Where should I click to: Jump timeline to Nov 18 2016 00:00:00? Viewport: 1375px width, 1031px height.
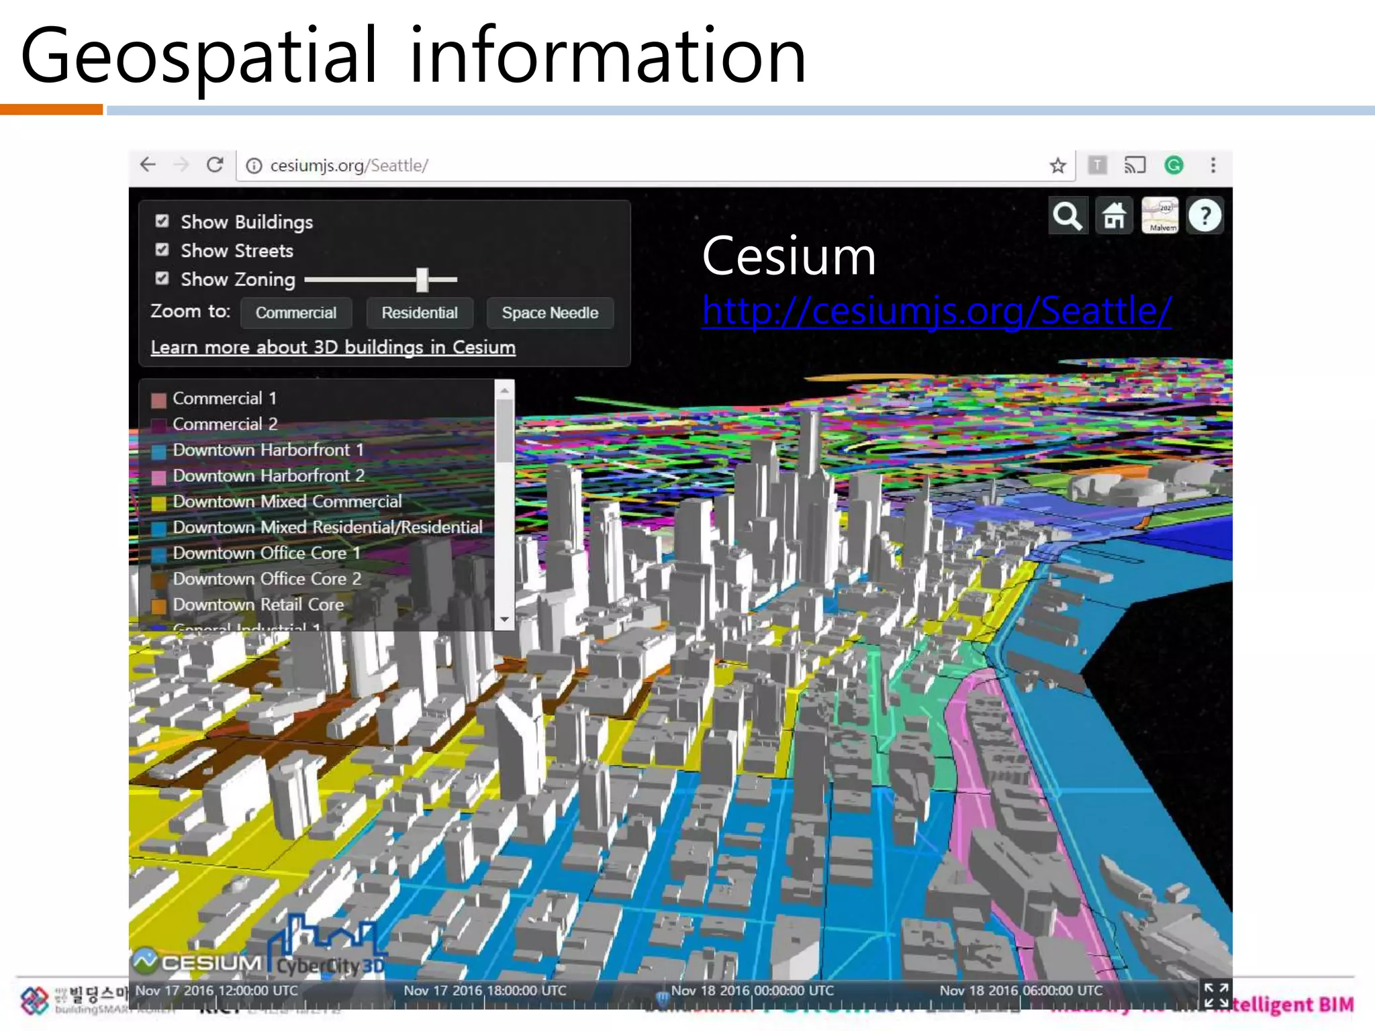point(752,991)
